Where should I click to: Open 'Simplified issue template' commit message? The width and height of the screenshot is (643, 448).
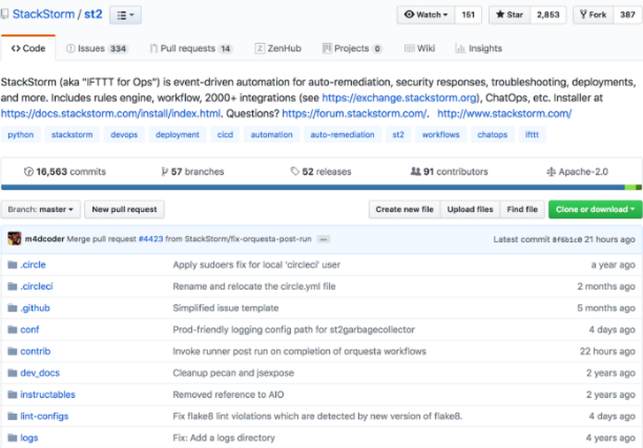[x=226, y=309]
